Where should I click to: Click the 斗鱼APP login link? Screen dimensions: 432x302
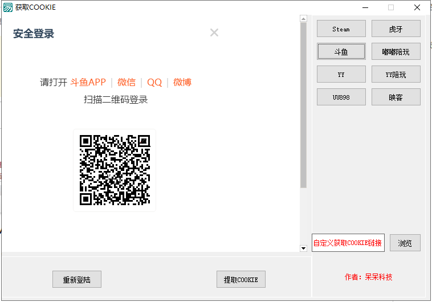point(88,82)
